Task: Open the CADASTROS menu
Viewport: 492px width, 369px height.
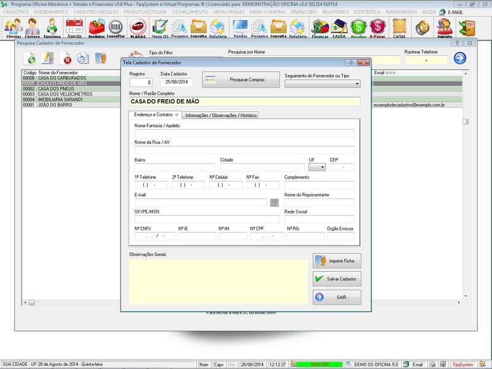Action: pyautogui.click(x=16, y=12)
